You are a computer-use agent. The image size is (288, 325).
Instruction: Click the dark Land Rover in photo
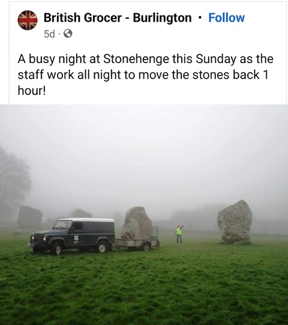pos(73,236)
